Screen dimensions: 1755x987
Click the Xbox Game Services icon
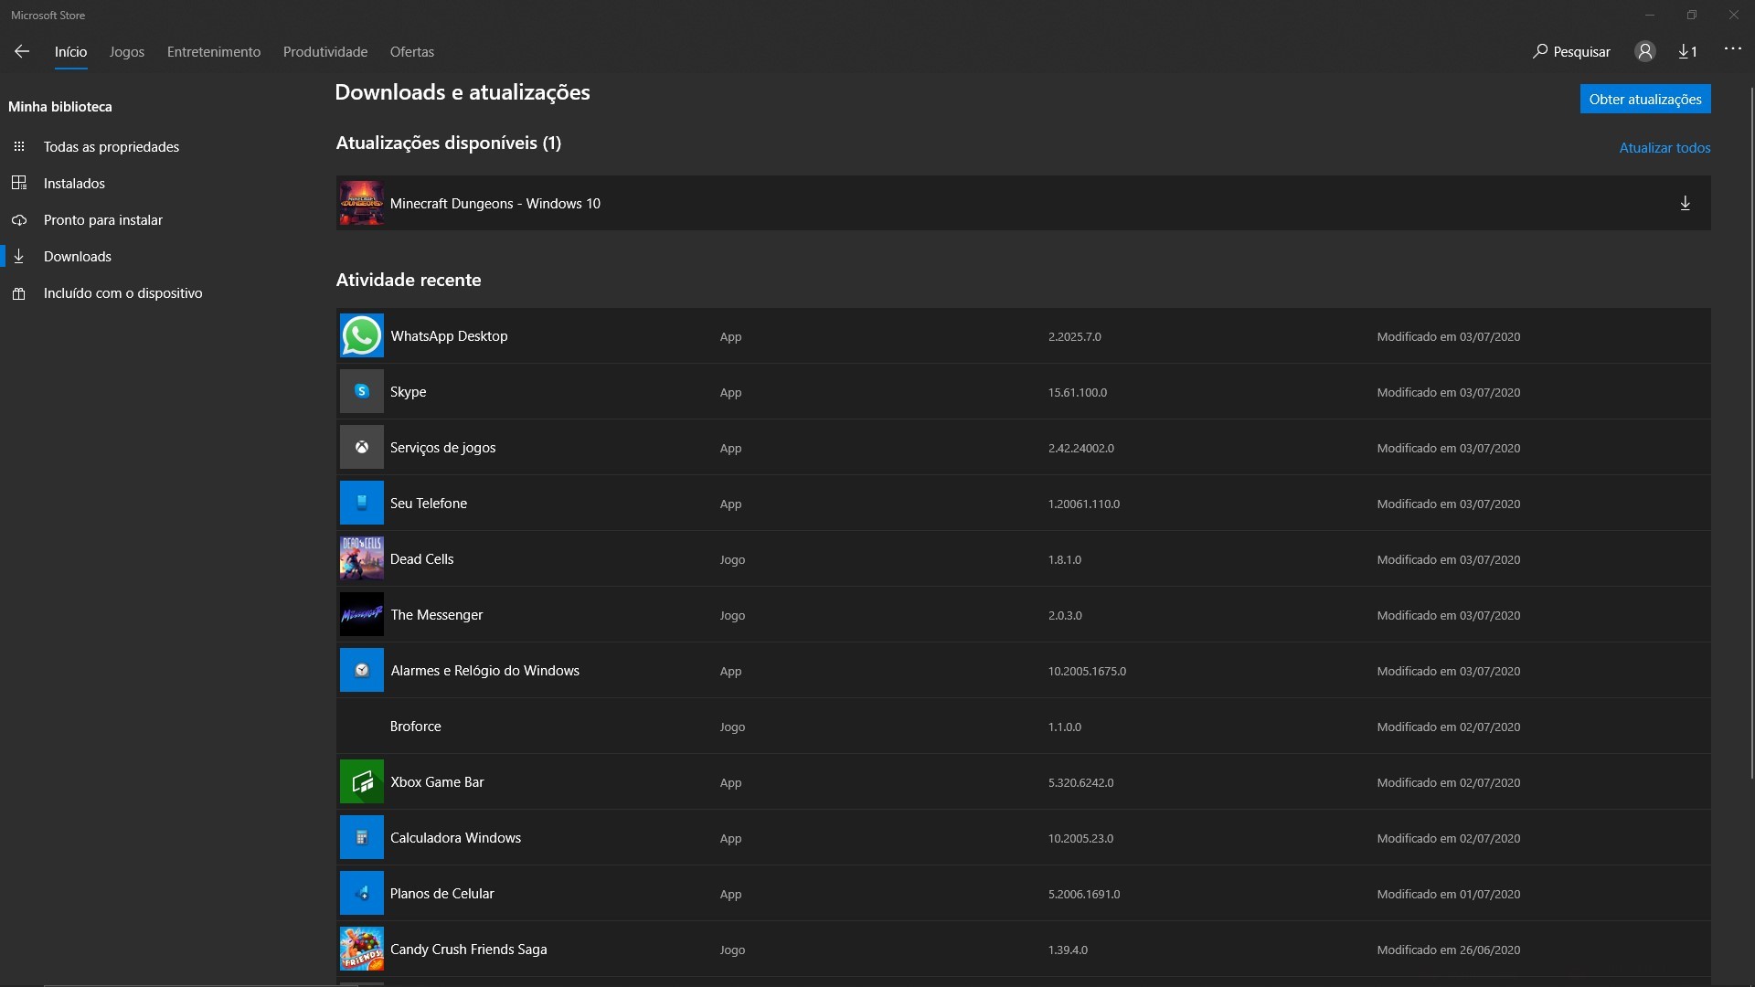(360, 447)
